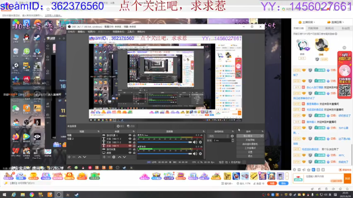Screen dimensions: 353x198
Task: Pop out the 场景 dock panel
Action: click(98, 131)
